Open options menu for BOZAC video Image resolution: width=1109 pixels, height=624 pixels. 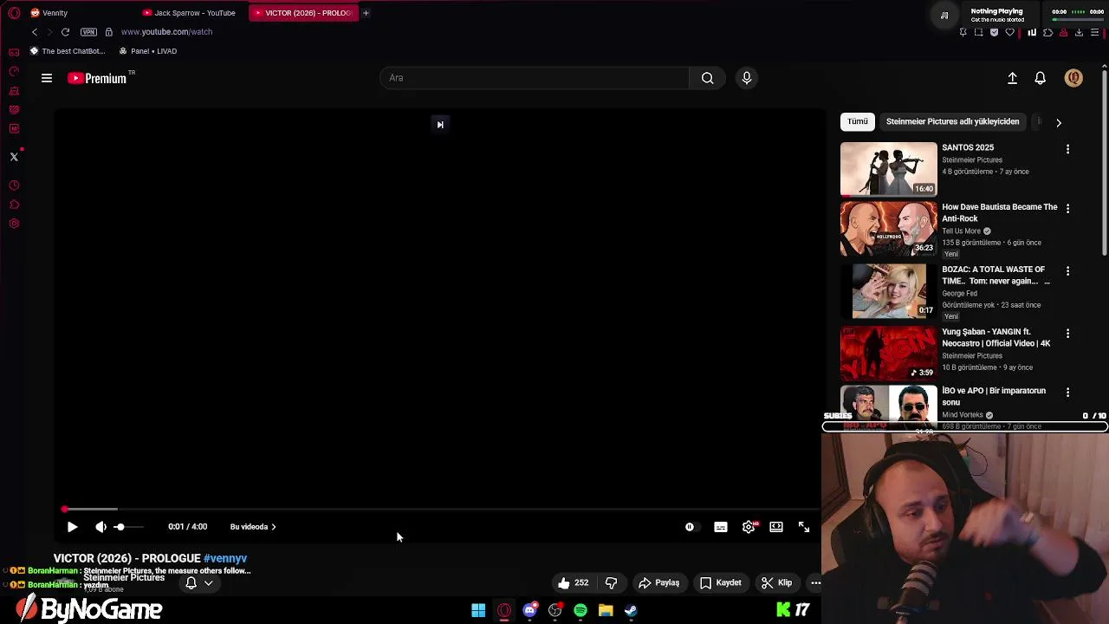click(x=1067, y=271)
